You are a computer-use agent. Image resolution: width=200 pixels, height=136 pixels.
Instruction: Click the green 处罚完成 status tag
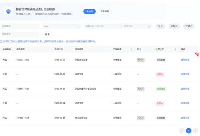click(x=161, y=89)
